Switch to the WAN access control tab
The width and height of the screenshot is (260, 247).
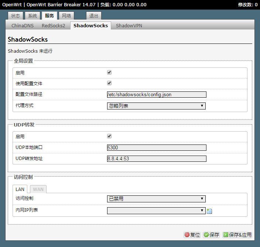[x=38, y=189]
